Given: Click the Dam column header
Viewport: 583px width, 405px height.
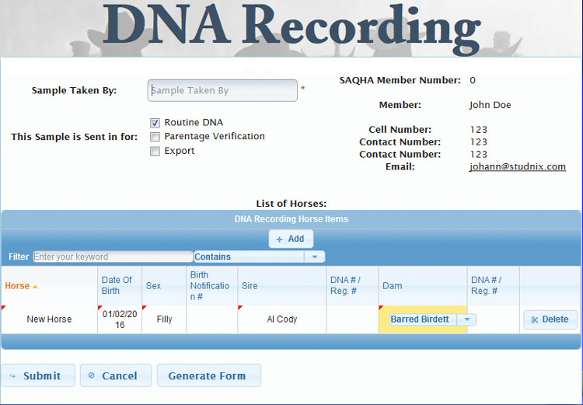Looking at the screenshot, I should click(x=423, y=285).
